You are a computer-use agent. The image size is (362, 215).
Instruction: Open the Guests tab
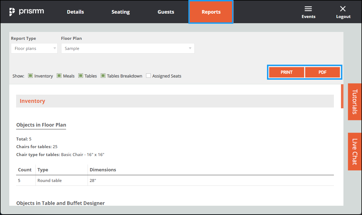click(166, 12)
